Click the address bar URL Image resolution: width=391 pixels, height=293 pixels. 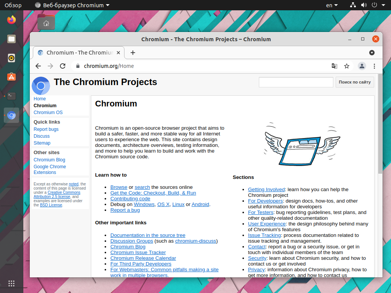[x=109, y=66]
